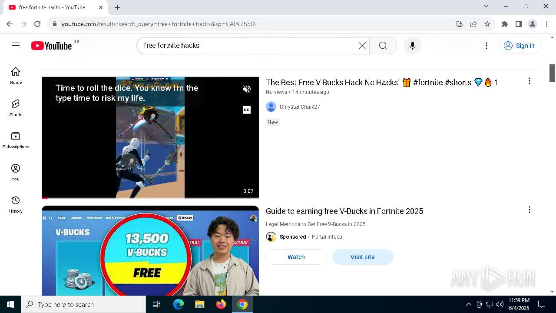Open YouTube settings three-dot menu
This screenshot has width=556, height=313.
[x=486, y=46]
